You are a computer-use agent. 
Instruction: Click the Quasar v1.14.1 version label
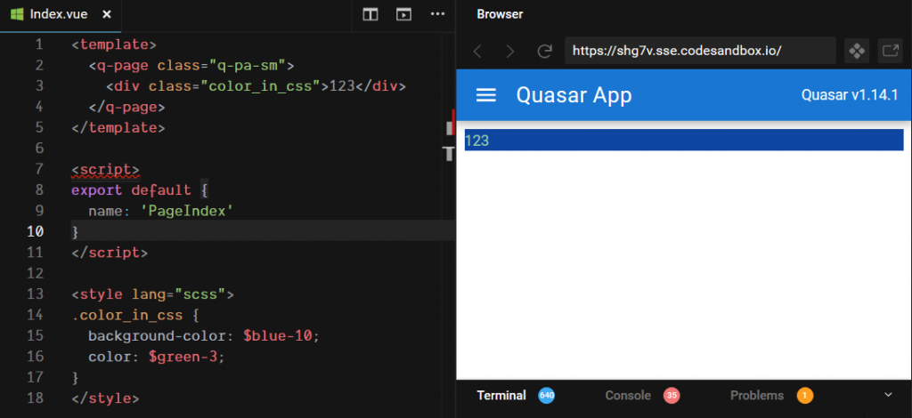(849, 95)
